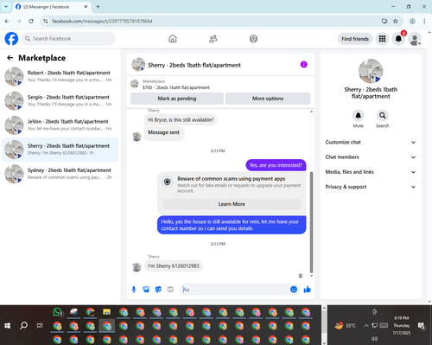432x345 pixels.
Task: Click the 'Hi Bryce, is this still available?' message
Action: coord(181,120)
